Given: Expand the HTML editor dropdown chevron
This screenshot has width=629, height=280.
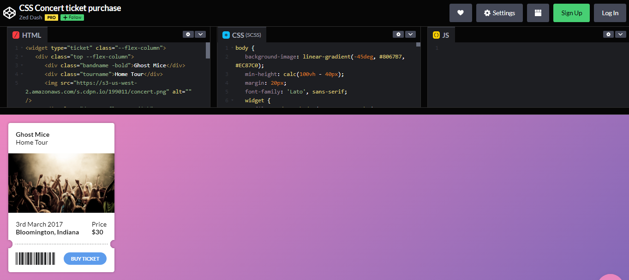Looking at the screenshot, I should (x=200, y=34).
